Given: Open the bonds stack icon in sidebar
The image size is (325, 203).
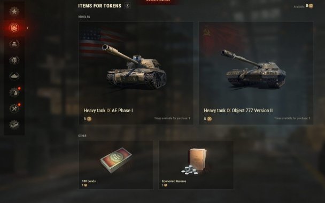Looking at the screenshot, I should click(x=14, y=124).
